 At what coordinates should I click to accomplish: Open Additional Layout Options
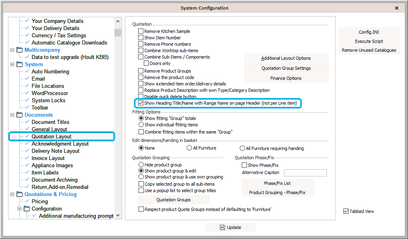pyautogui.click(x=286, y=58)
